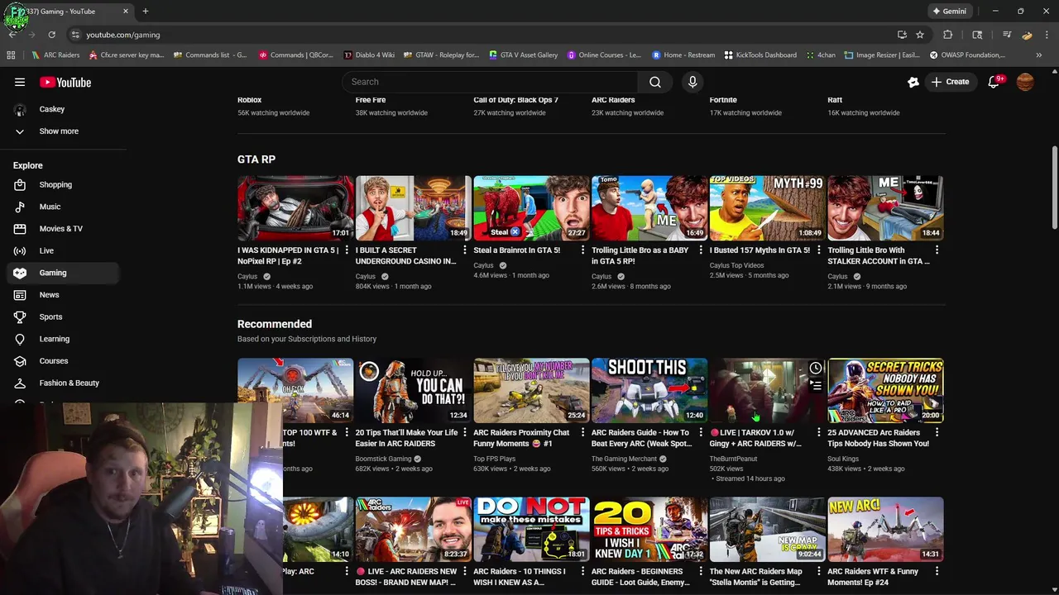1059x595 pixels.
Task: Bookmark this page with star icon
Action: pyautogui.click(x=920, y=35)
